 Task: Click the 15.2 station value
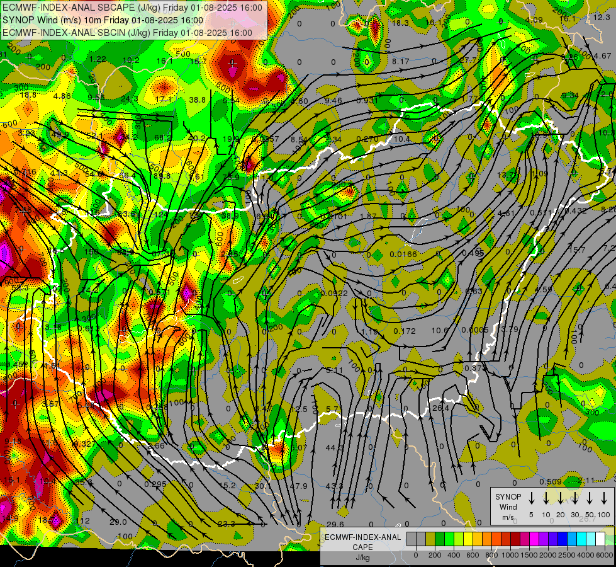coord(228,486)
